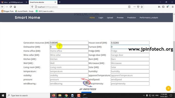This screenshot has height=98, width=175.
Task: Go back with the browser back arrow
Action: (2, 7)
